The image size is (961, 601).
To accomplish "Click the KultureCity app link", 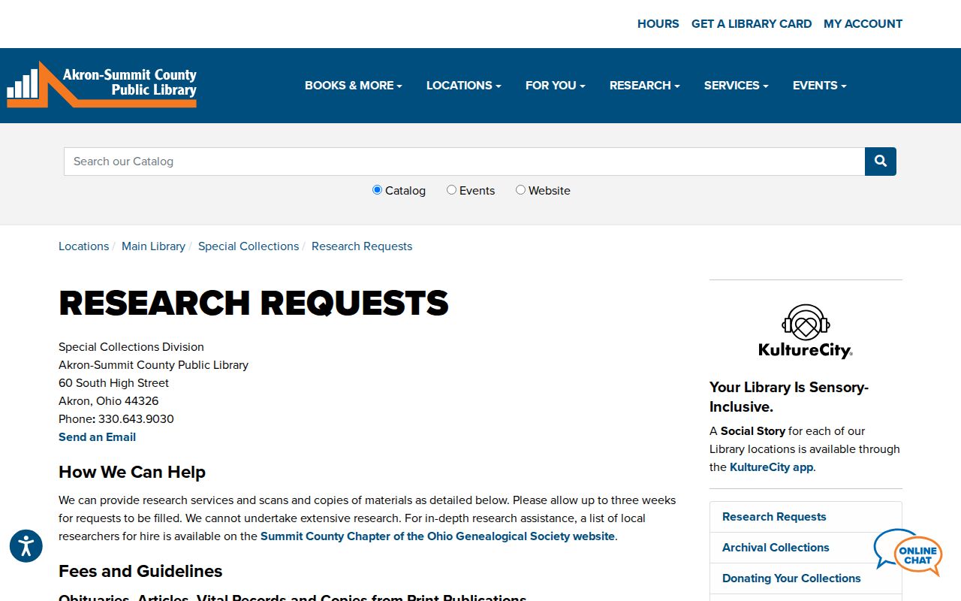I will (x=771, y=467).
